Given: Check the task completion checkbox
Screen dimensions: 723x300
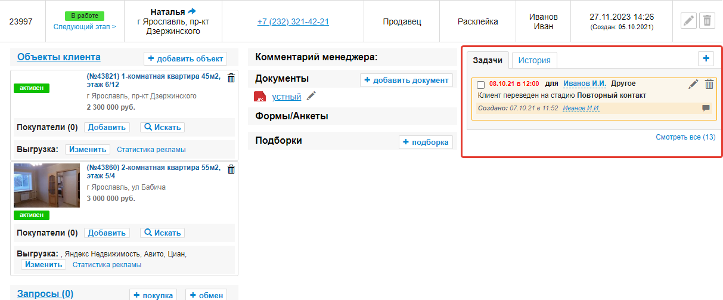Looking at the screenshot, I should click(x=481, y=85).
